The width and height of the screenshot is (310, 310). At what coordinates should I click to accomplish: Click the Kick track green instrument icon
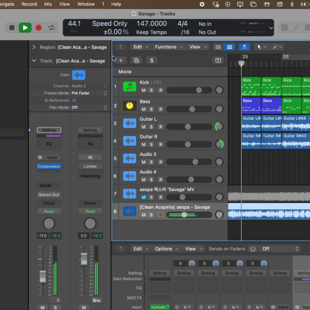click(129, 87)
